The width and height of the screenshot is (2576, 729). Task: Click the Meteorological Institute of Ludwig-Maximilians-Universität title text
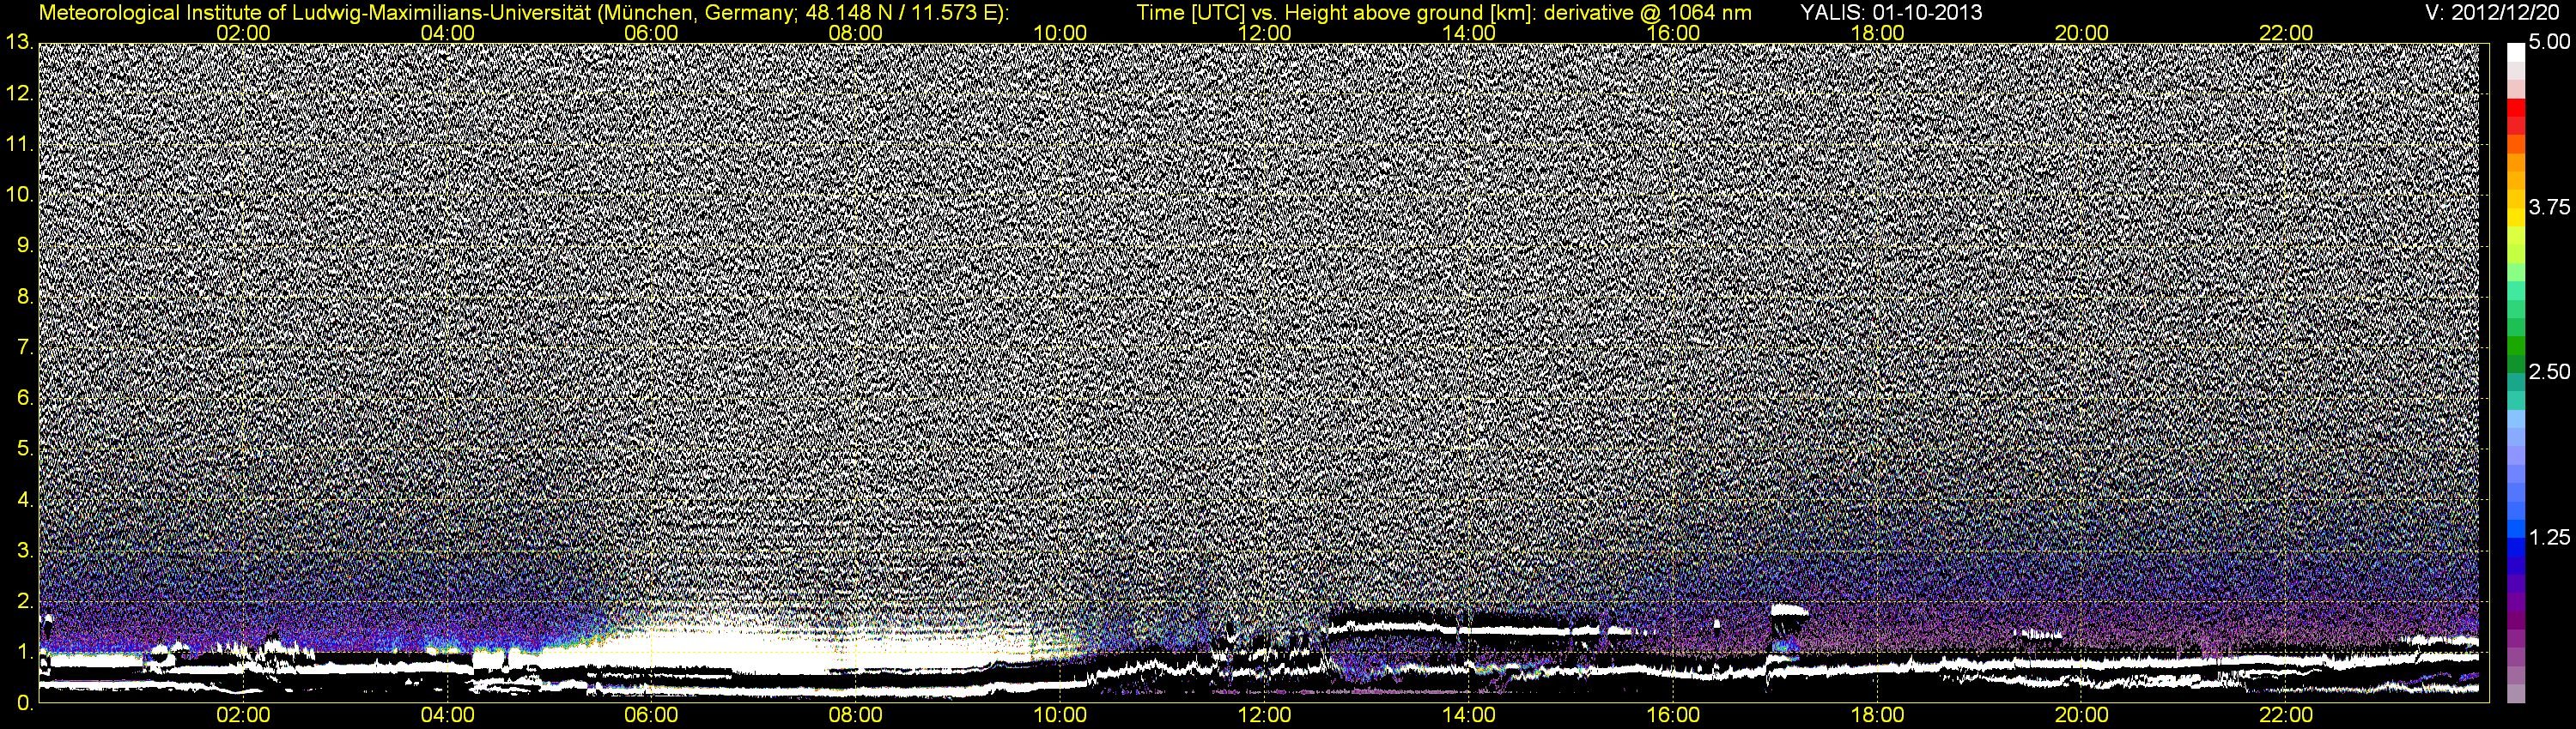[x=523, y=13]
